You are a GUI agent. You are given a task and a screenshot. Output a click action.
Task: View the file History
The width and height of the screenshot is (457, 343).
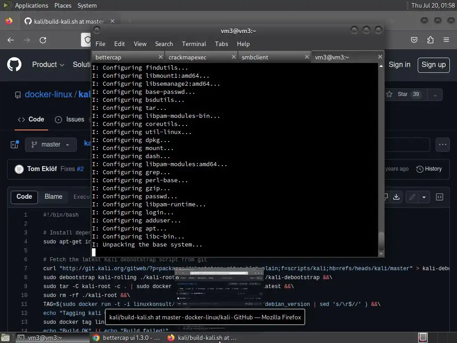pos(429,169)
